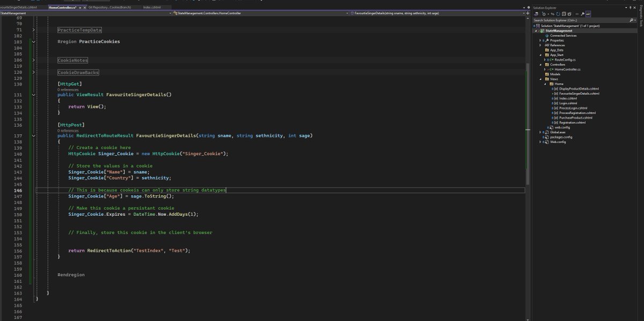
Task: Open FavouriteSingerDetails.cshtml in Solution Explorer
Action: [x=579, y=93]
